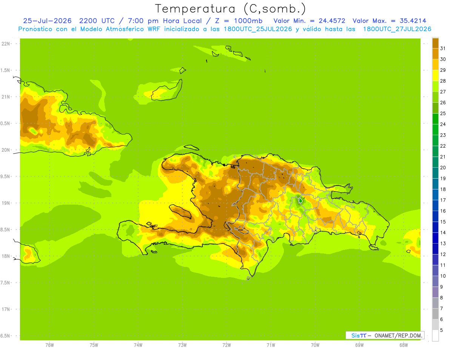Image resolution: width=453 pixels, height=350 pixels.
Task: Pick the purple swatch between 8 and 9
Action: 435,292
